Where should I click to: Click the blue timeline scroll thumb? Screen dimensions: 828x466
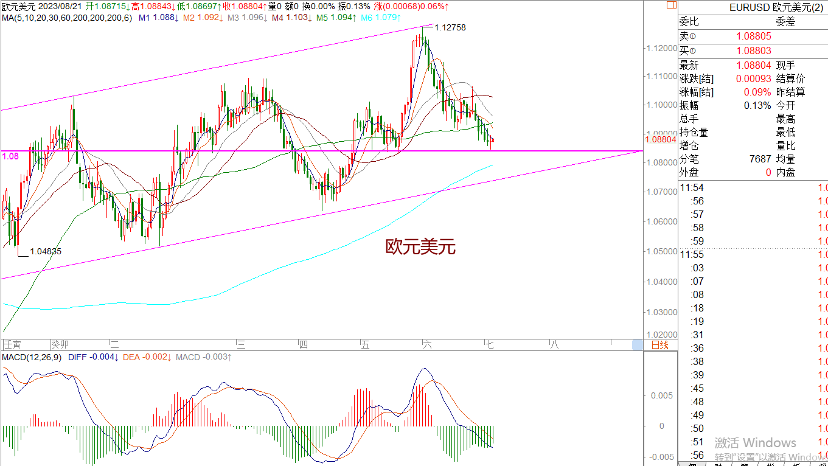(637, 345)
